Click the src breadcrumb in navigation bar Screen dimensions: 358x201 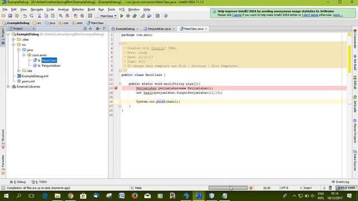37,23
